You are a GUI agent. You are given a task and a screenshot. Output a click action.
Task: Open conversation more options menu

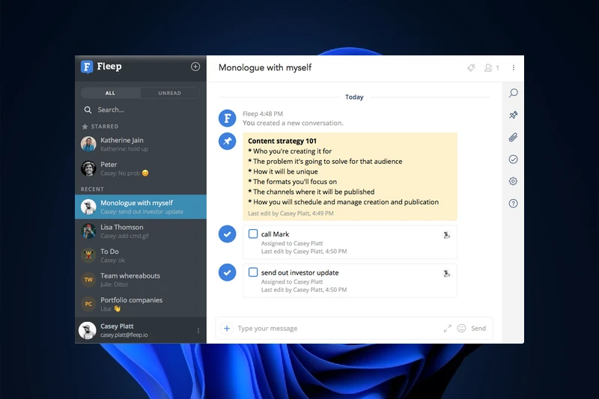[x=514, y=67]
